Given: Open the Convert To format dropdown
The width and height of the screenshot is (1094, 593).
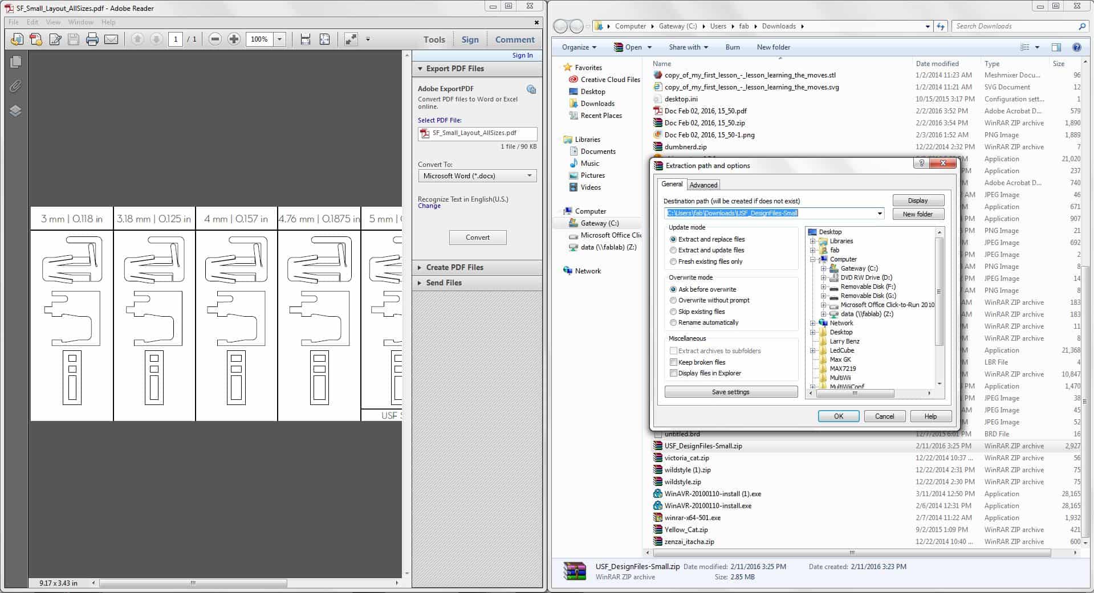Looking at the screenshot, I should [477, 176].
